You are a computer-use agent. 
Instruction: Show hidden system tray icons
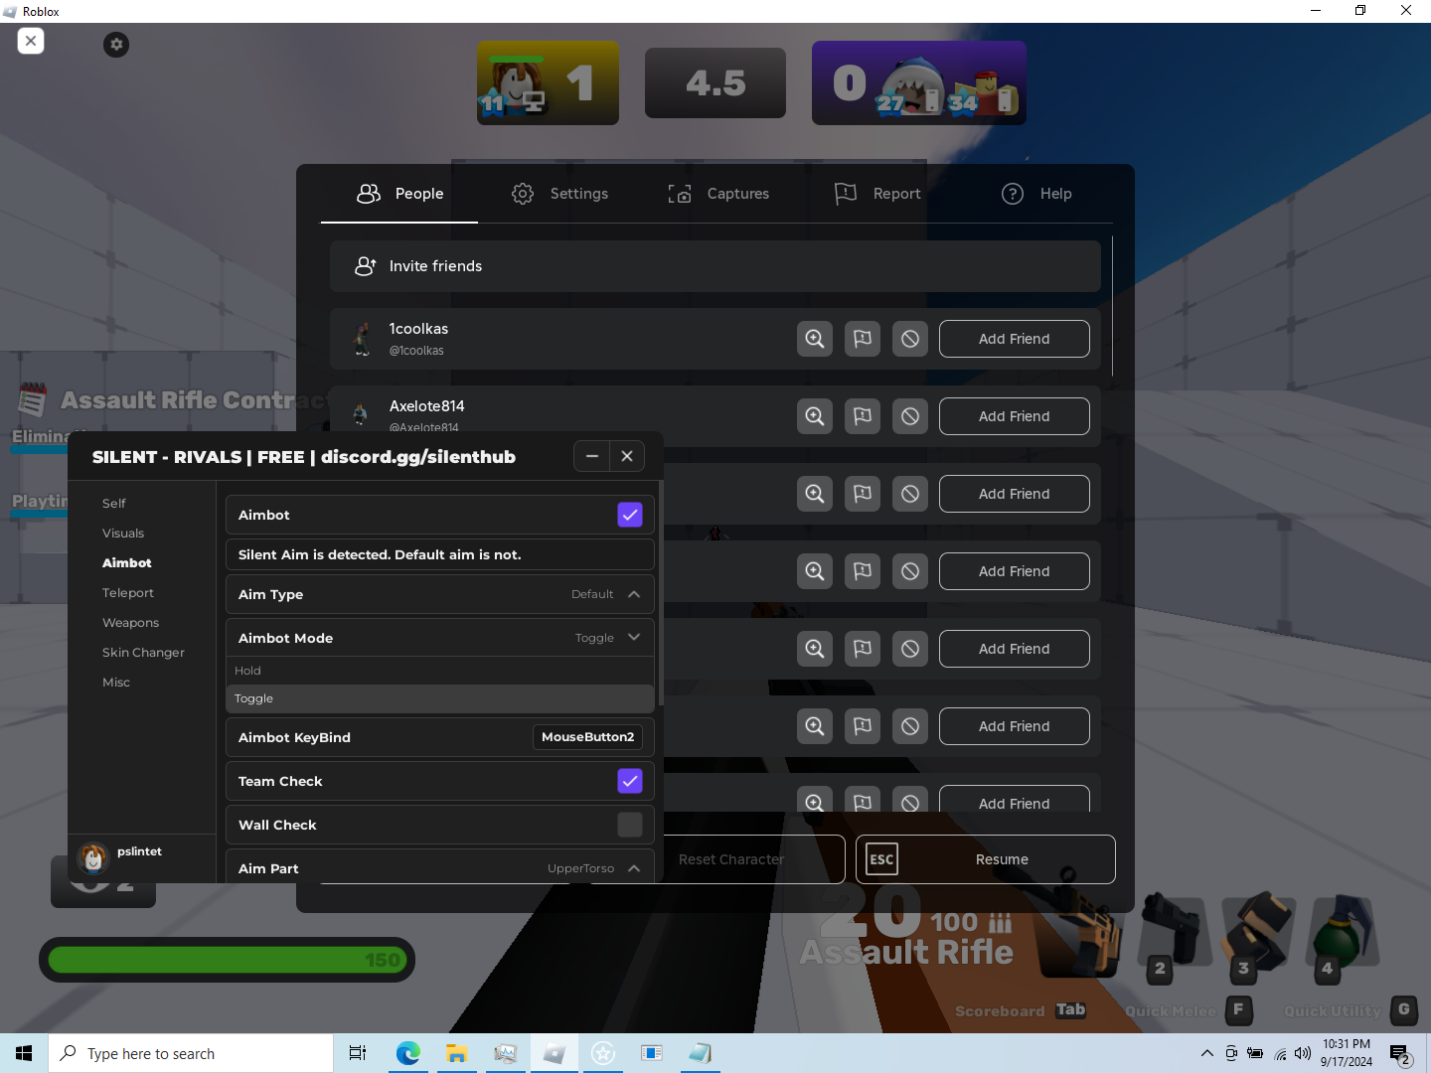1206,1053
